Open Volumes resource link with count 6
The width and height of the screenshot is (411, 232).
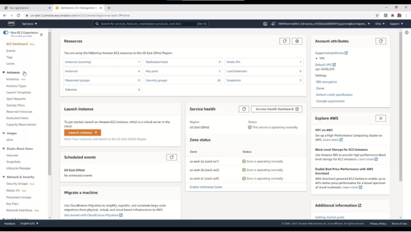click(71, 90)
